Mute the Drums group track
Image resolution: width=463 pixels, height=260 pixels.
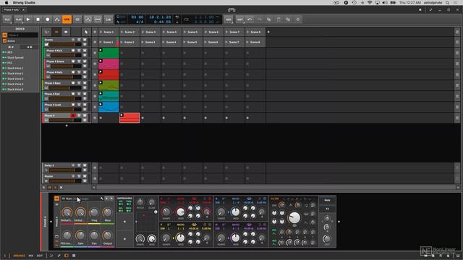(x=85, y=40)
